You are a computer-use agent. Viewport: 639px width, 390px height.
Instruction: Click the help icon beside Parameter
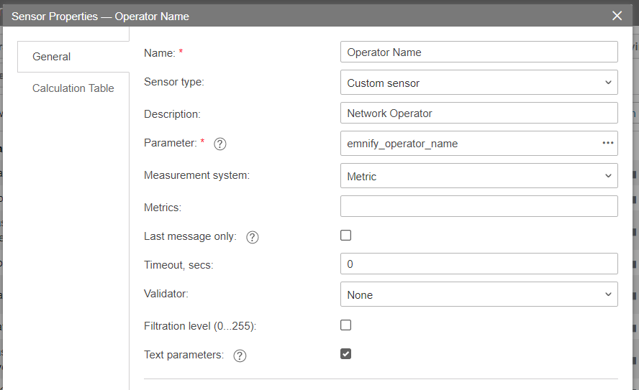click(220, 144)
